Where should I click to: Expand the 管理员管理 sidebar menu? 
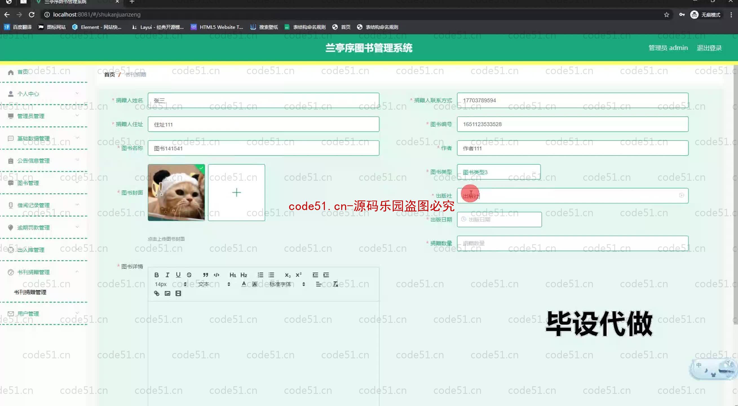coord(43,116)
